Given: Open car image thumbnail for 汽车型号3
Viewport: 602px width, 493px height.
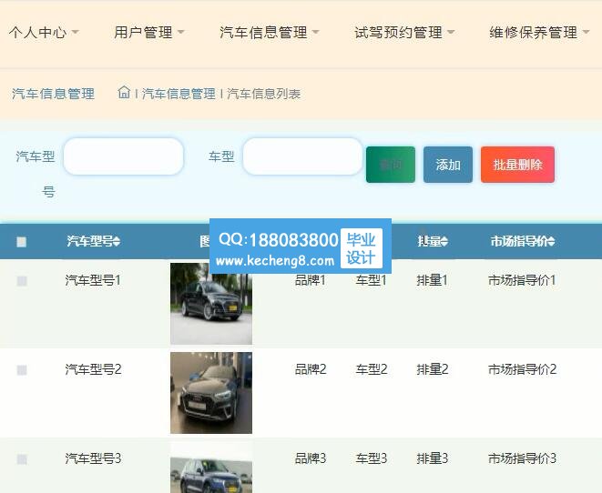Looking at the screenshot, I should click(x=211, y=468).
